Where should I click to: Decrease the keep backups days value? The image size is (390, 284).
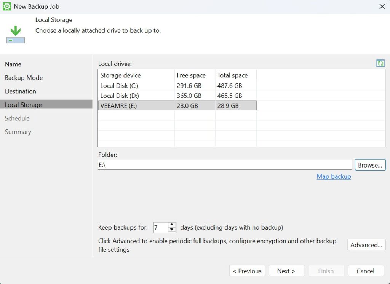pyautogui.click(x=172, y=230)
